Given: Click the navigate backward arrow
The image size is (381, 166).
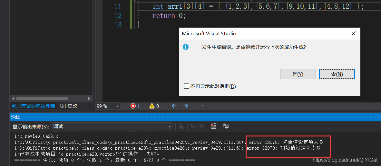Looking at the screenshot, I should (x=174, y=106).
